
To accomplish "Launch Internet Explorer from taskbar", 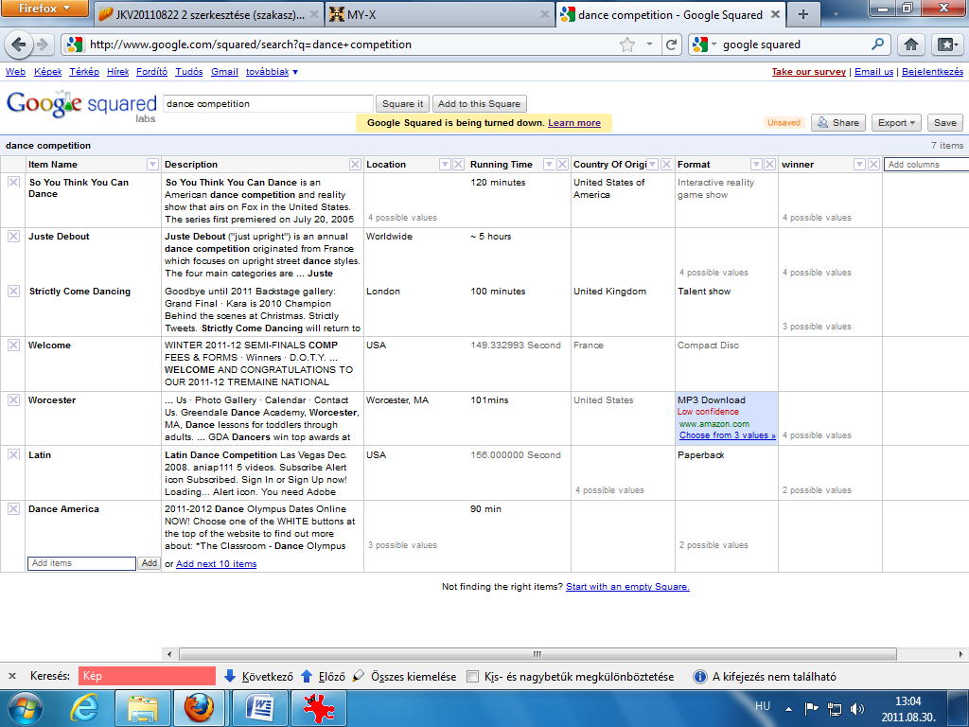I will tap(84, 708).
